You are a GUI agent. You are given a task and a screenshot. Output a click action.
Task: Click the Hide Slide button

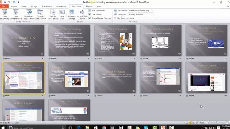62,14
